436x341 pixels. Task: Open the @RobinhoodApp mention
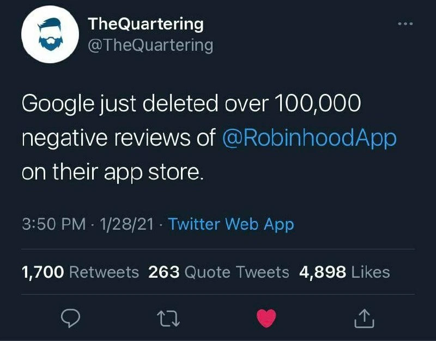(309, 138)
